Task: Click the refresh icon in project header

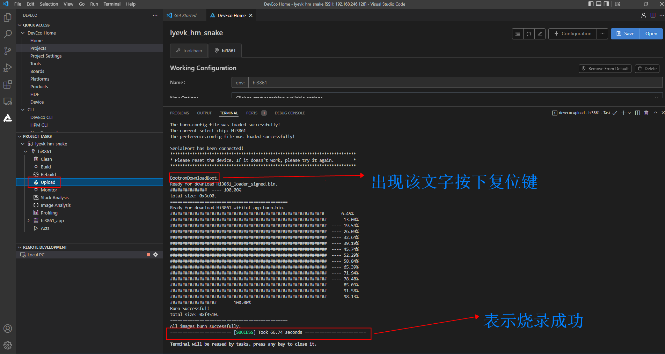Action: [x=529, y=34]
